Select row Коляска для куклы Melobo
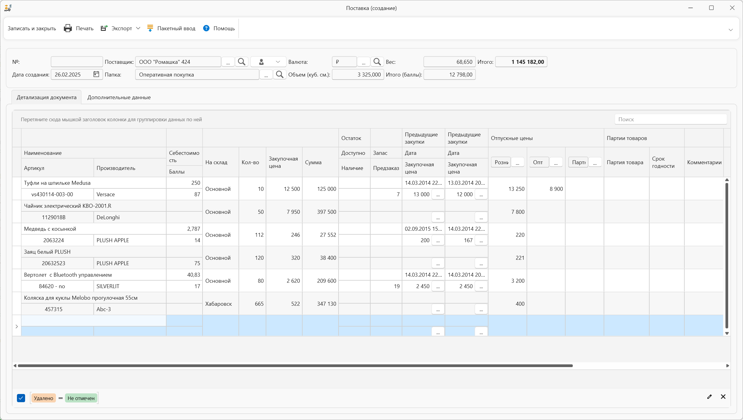Viewport: 743px width, 420px height. pos(94,298)
